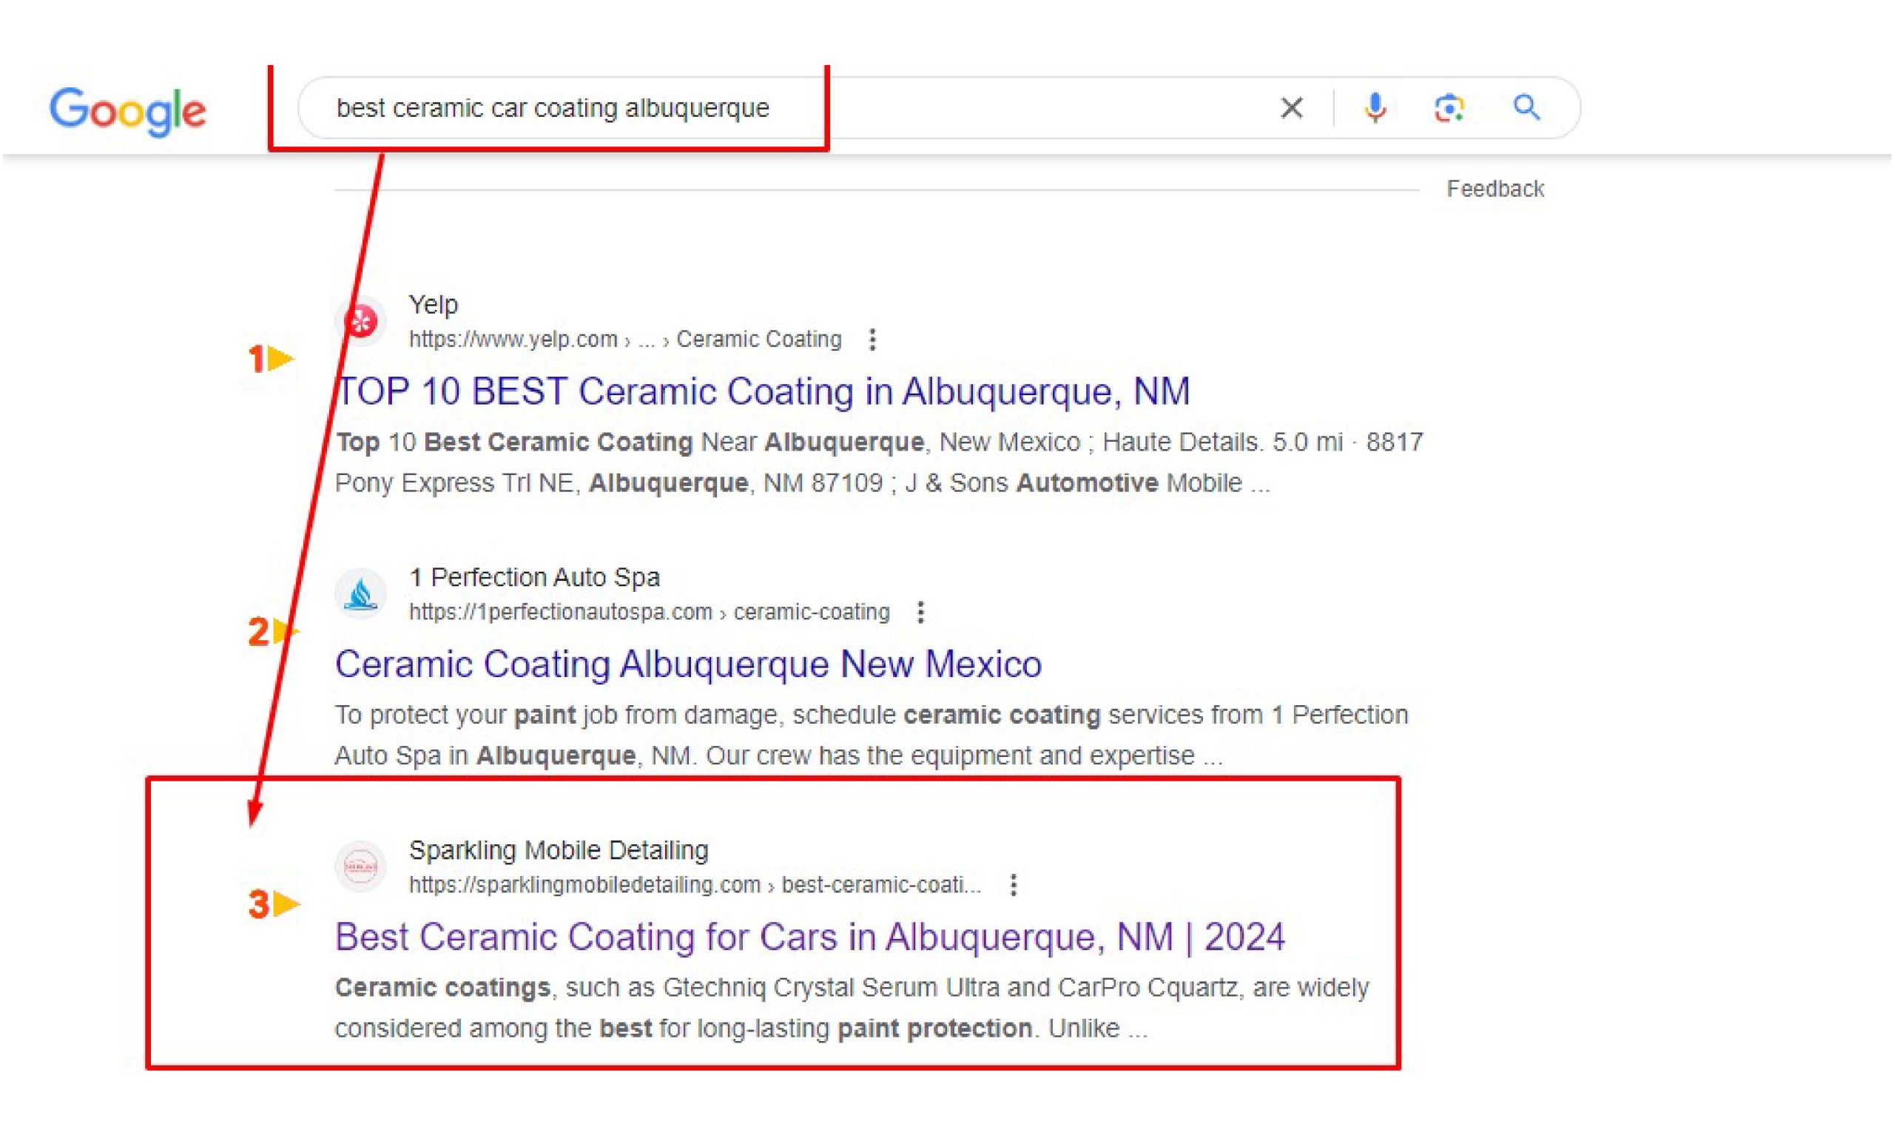This screenshot has width=1894, height=1138.
Task: Start voice search with microphone icon
Action: tap(1375, 108)
